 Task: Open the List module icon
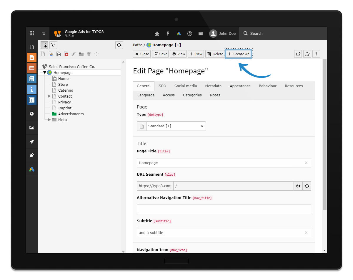[32, 68]
